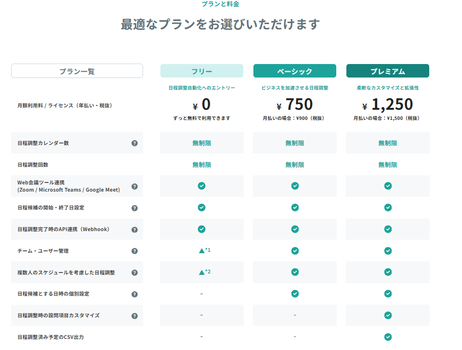462x350 pixels.
Task: Click the ¥1,250 プレミアム price
Action: (387, 104)
